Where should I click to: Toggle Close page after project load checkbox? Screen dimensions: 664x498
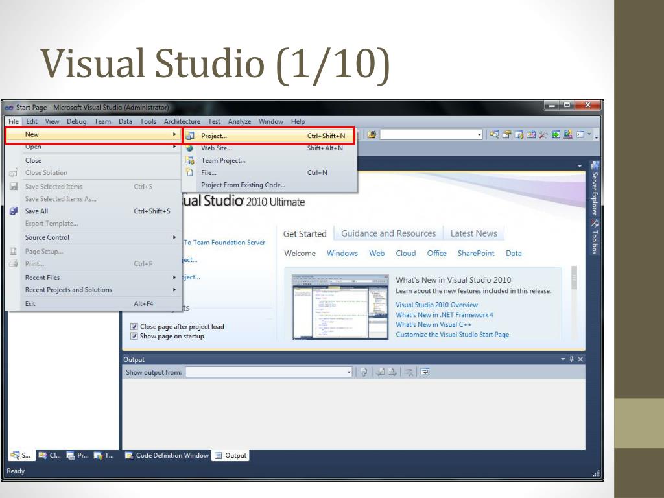(134, 327)
